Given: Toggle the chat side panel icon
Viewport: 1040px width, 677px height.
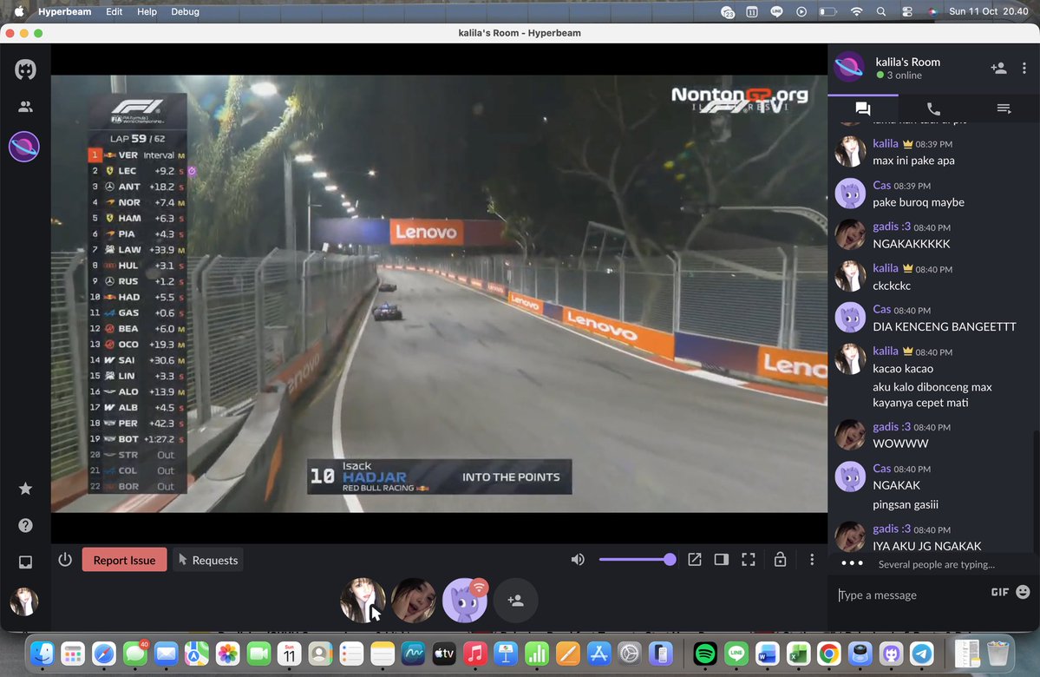Looking at the screenshot, I should 722,560.
